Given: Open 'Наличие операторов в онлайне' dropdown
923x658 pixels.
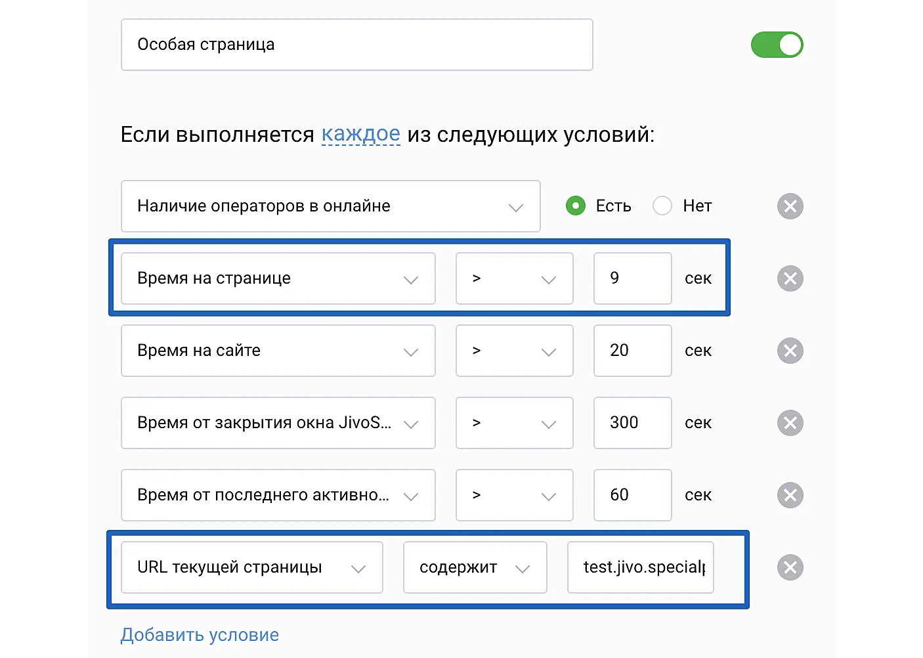Looking at the screenshot, I should pyautogui.click(x=330, y=206).
